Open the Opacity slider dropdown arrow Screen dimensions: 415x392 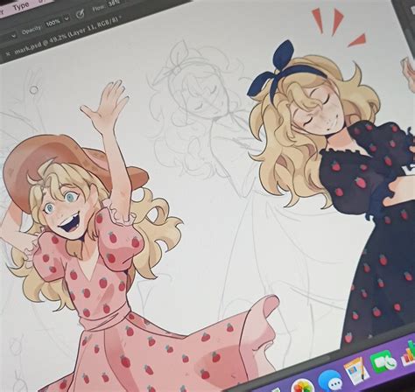tap(67, 18)
